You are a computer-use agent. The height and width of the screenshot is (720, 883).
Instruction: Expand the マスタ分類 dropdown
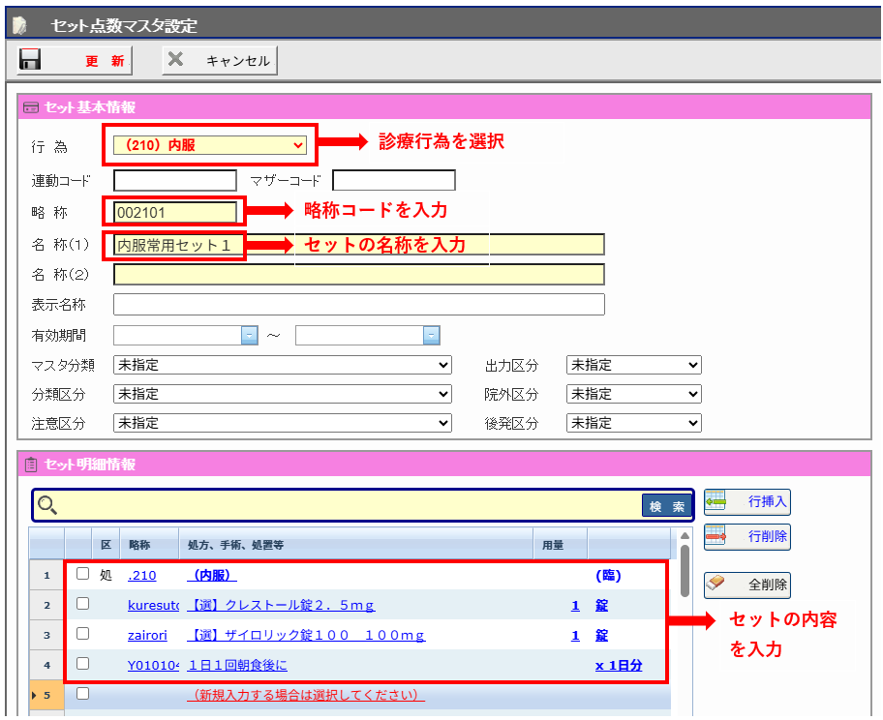pos(282,365)
